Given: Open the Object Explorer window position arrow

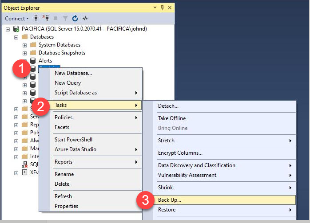Looking at the screenshot, I should point(155,8).
